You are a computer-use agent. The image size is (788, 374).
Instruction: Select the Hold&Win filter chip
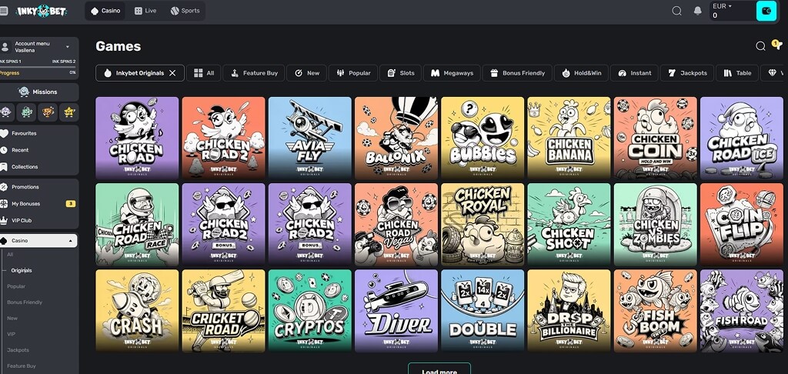581,73
